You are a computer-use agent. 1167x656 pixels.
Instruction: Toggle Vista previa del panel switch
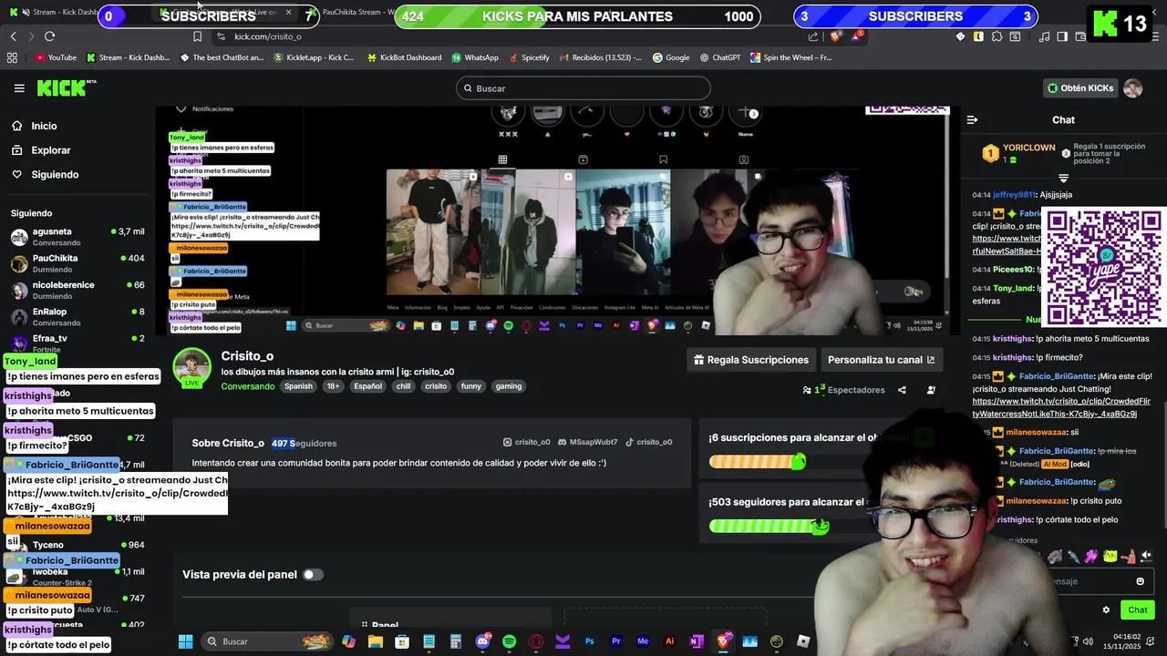tap(313, 575)
